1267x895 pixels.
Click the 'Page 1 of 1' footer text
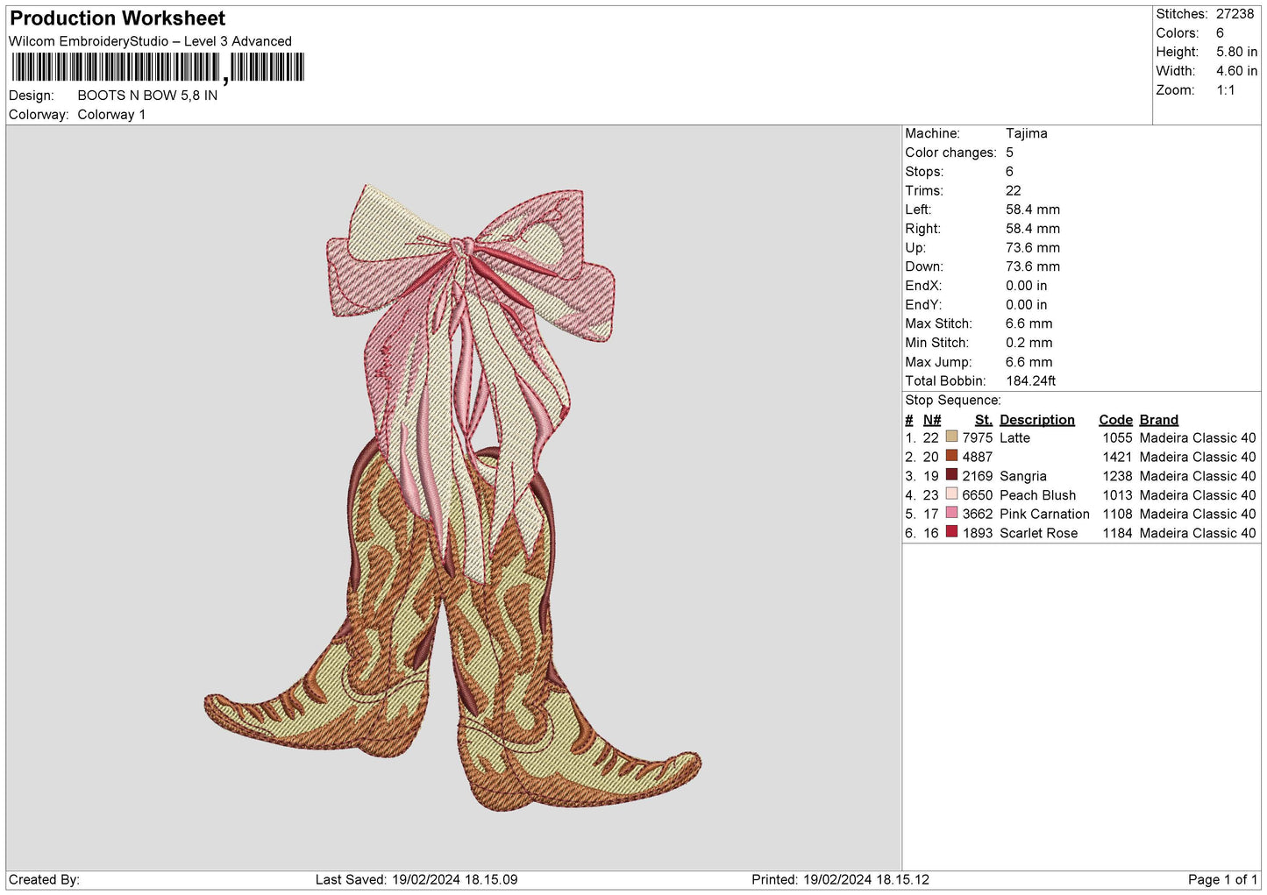coord(1222,880)
